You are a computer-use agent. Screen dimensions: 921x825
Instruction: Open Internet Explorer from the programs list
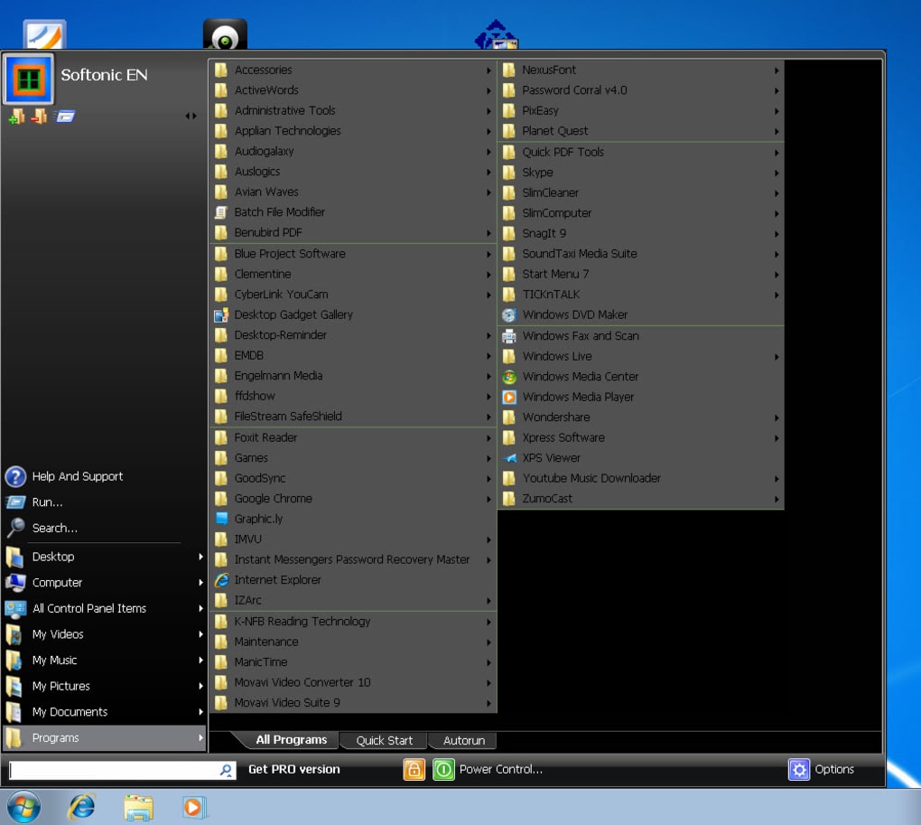click(280, 579)
